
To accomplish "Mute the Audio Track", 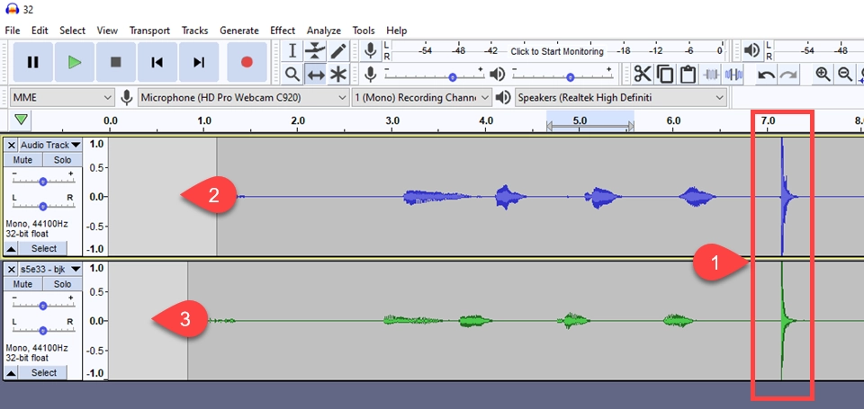I will pos(22,159).
